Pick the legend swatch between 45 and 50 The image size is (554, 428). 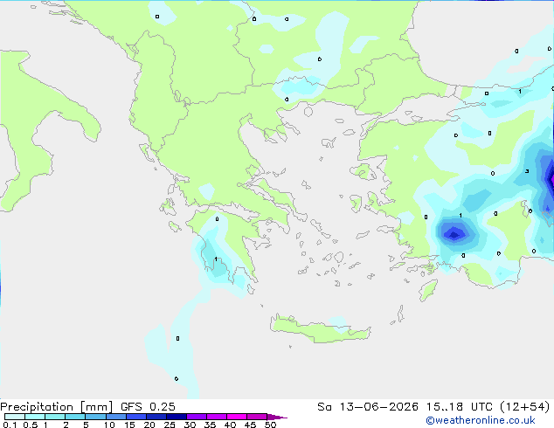coord(257,417)
